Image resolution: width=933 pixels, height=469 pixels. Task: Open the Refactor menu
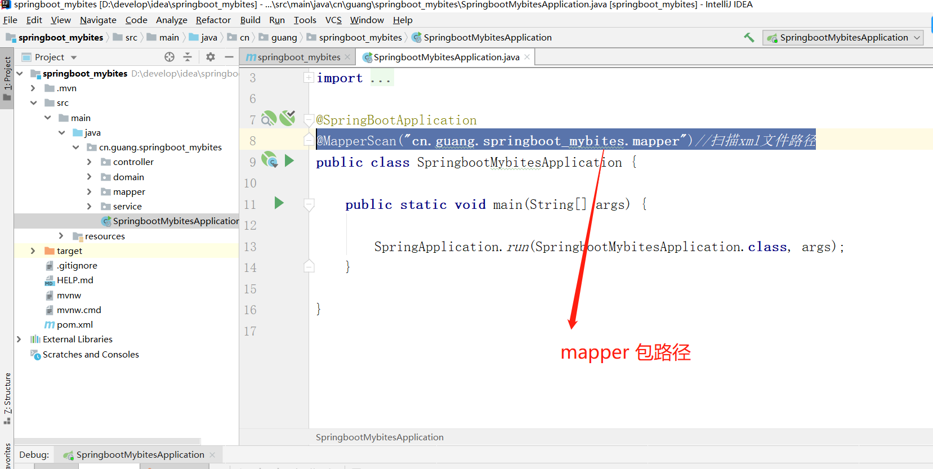click(x=213, y=20)
